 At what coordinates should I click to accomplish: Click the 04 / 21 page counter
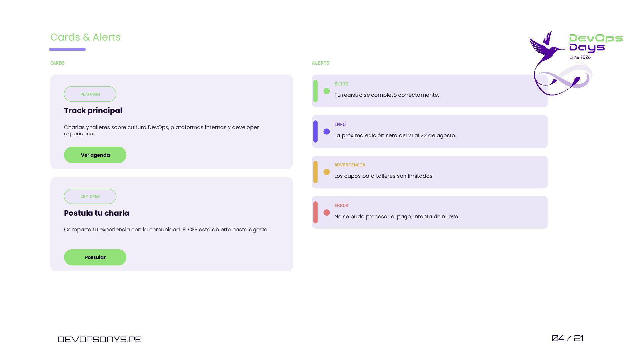pyautogui.click(x=568, y=338)
